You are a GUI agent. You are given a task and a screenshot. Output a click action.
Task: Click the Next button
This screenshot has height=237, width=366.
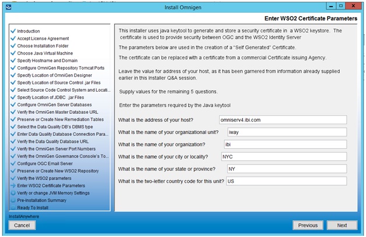[x=342, y=225]
